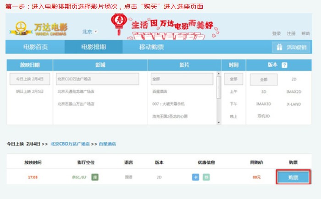Click the 百星酒店 breadcrumb link
Screen dimensions: 321x199
pos(107,144)
